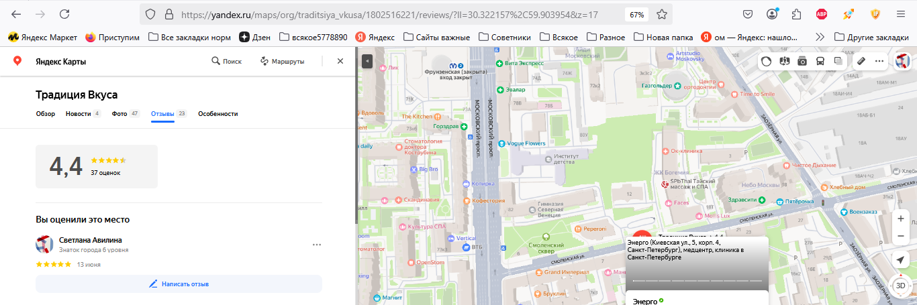Open the Поиск search button
The image size is (917, 305).
point(226,61)
